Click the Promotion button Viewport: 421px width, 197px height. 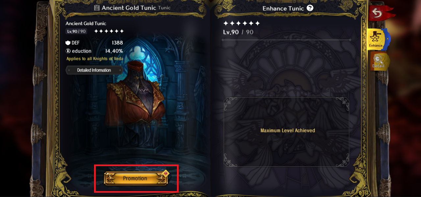pyautogui.click(x=135, y=178)
